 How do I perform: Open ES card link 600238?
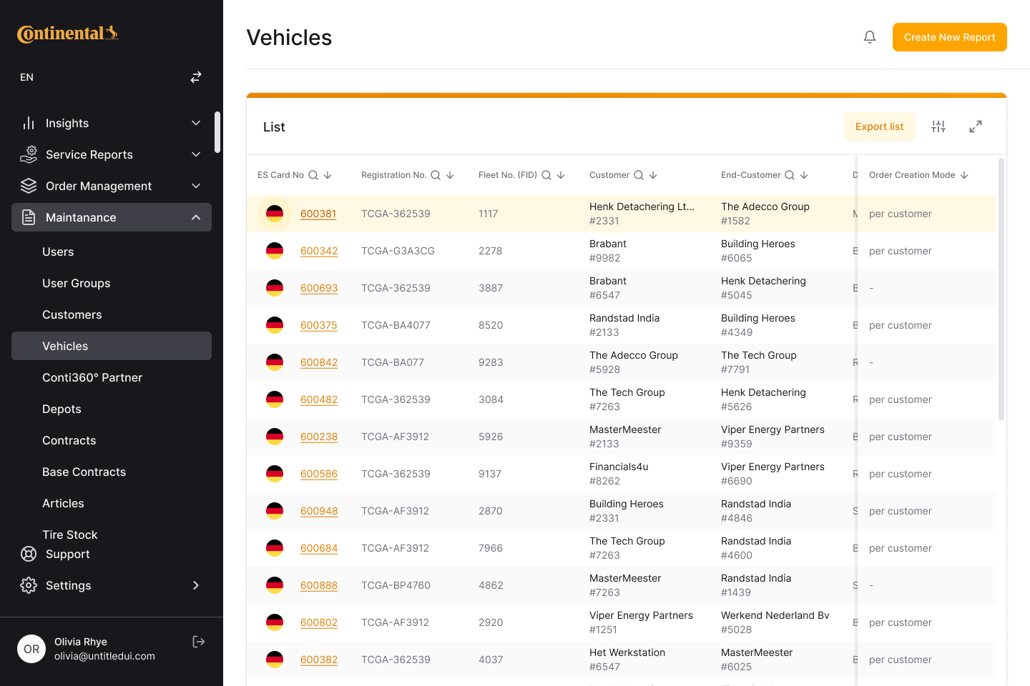coord(319,437)
